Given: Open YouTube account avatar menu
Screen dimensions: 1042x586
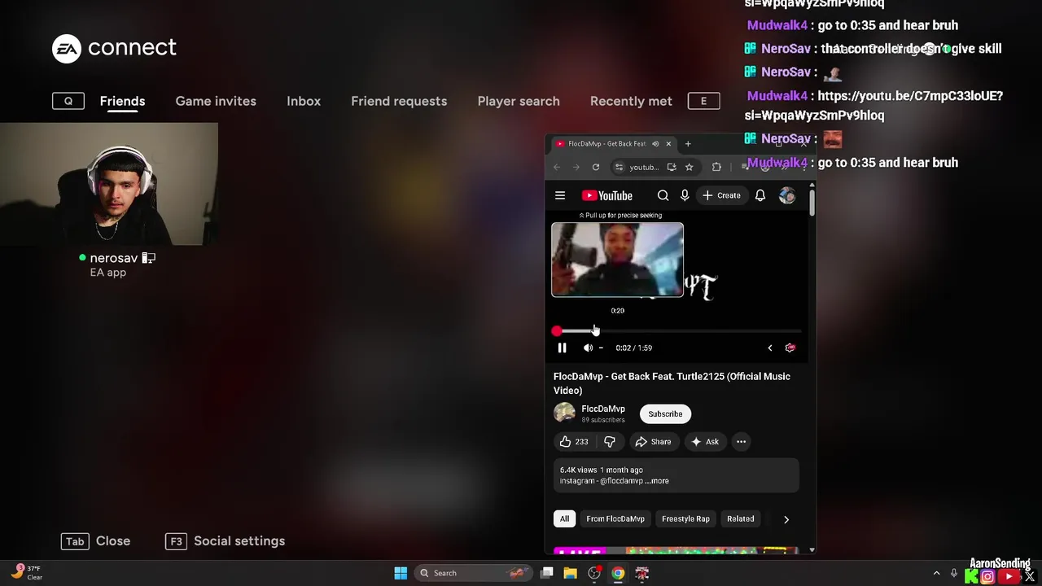Looking at the screenshot, I should point(787,195).
